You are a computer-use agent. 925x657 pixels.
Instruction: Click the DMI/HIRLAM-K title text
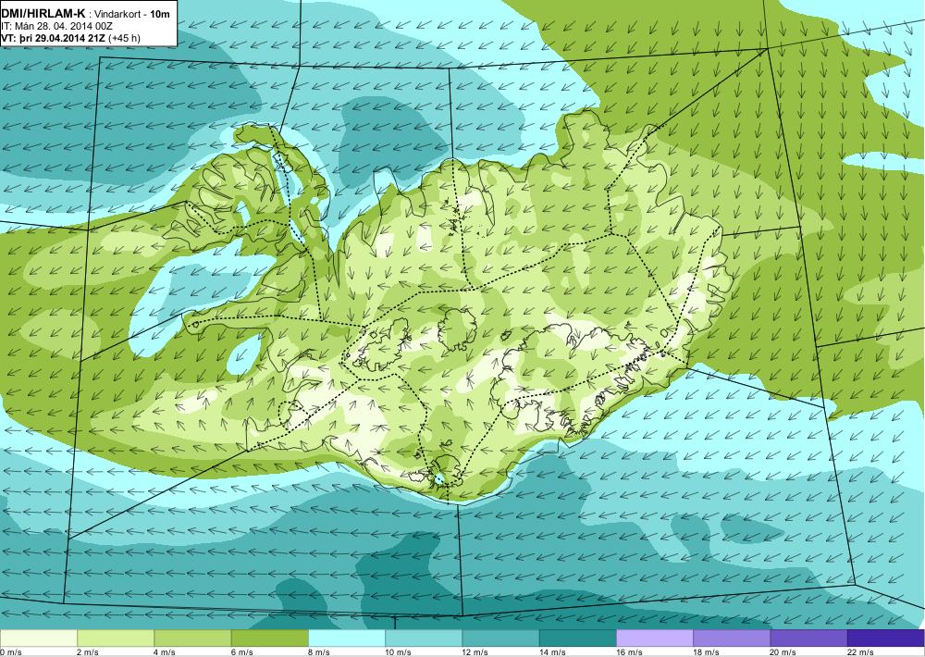click(x=43, y=13)
